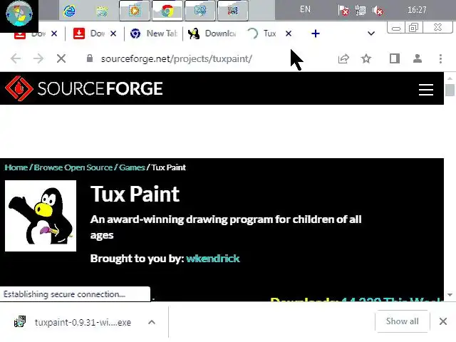The image size is (456, 342).
Task: Open the Chrome profile menu
Action: (418, 58)
